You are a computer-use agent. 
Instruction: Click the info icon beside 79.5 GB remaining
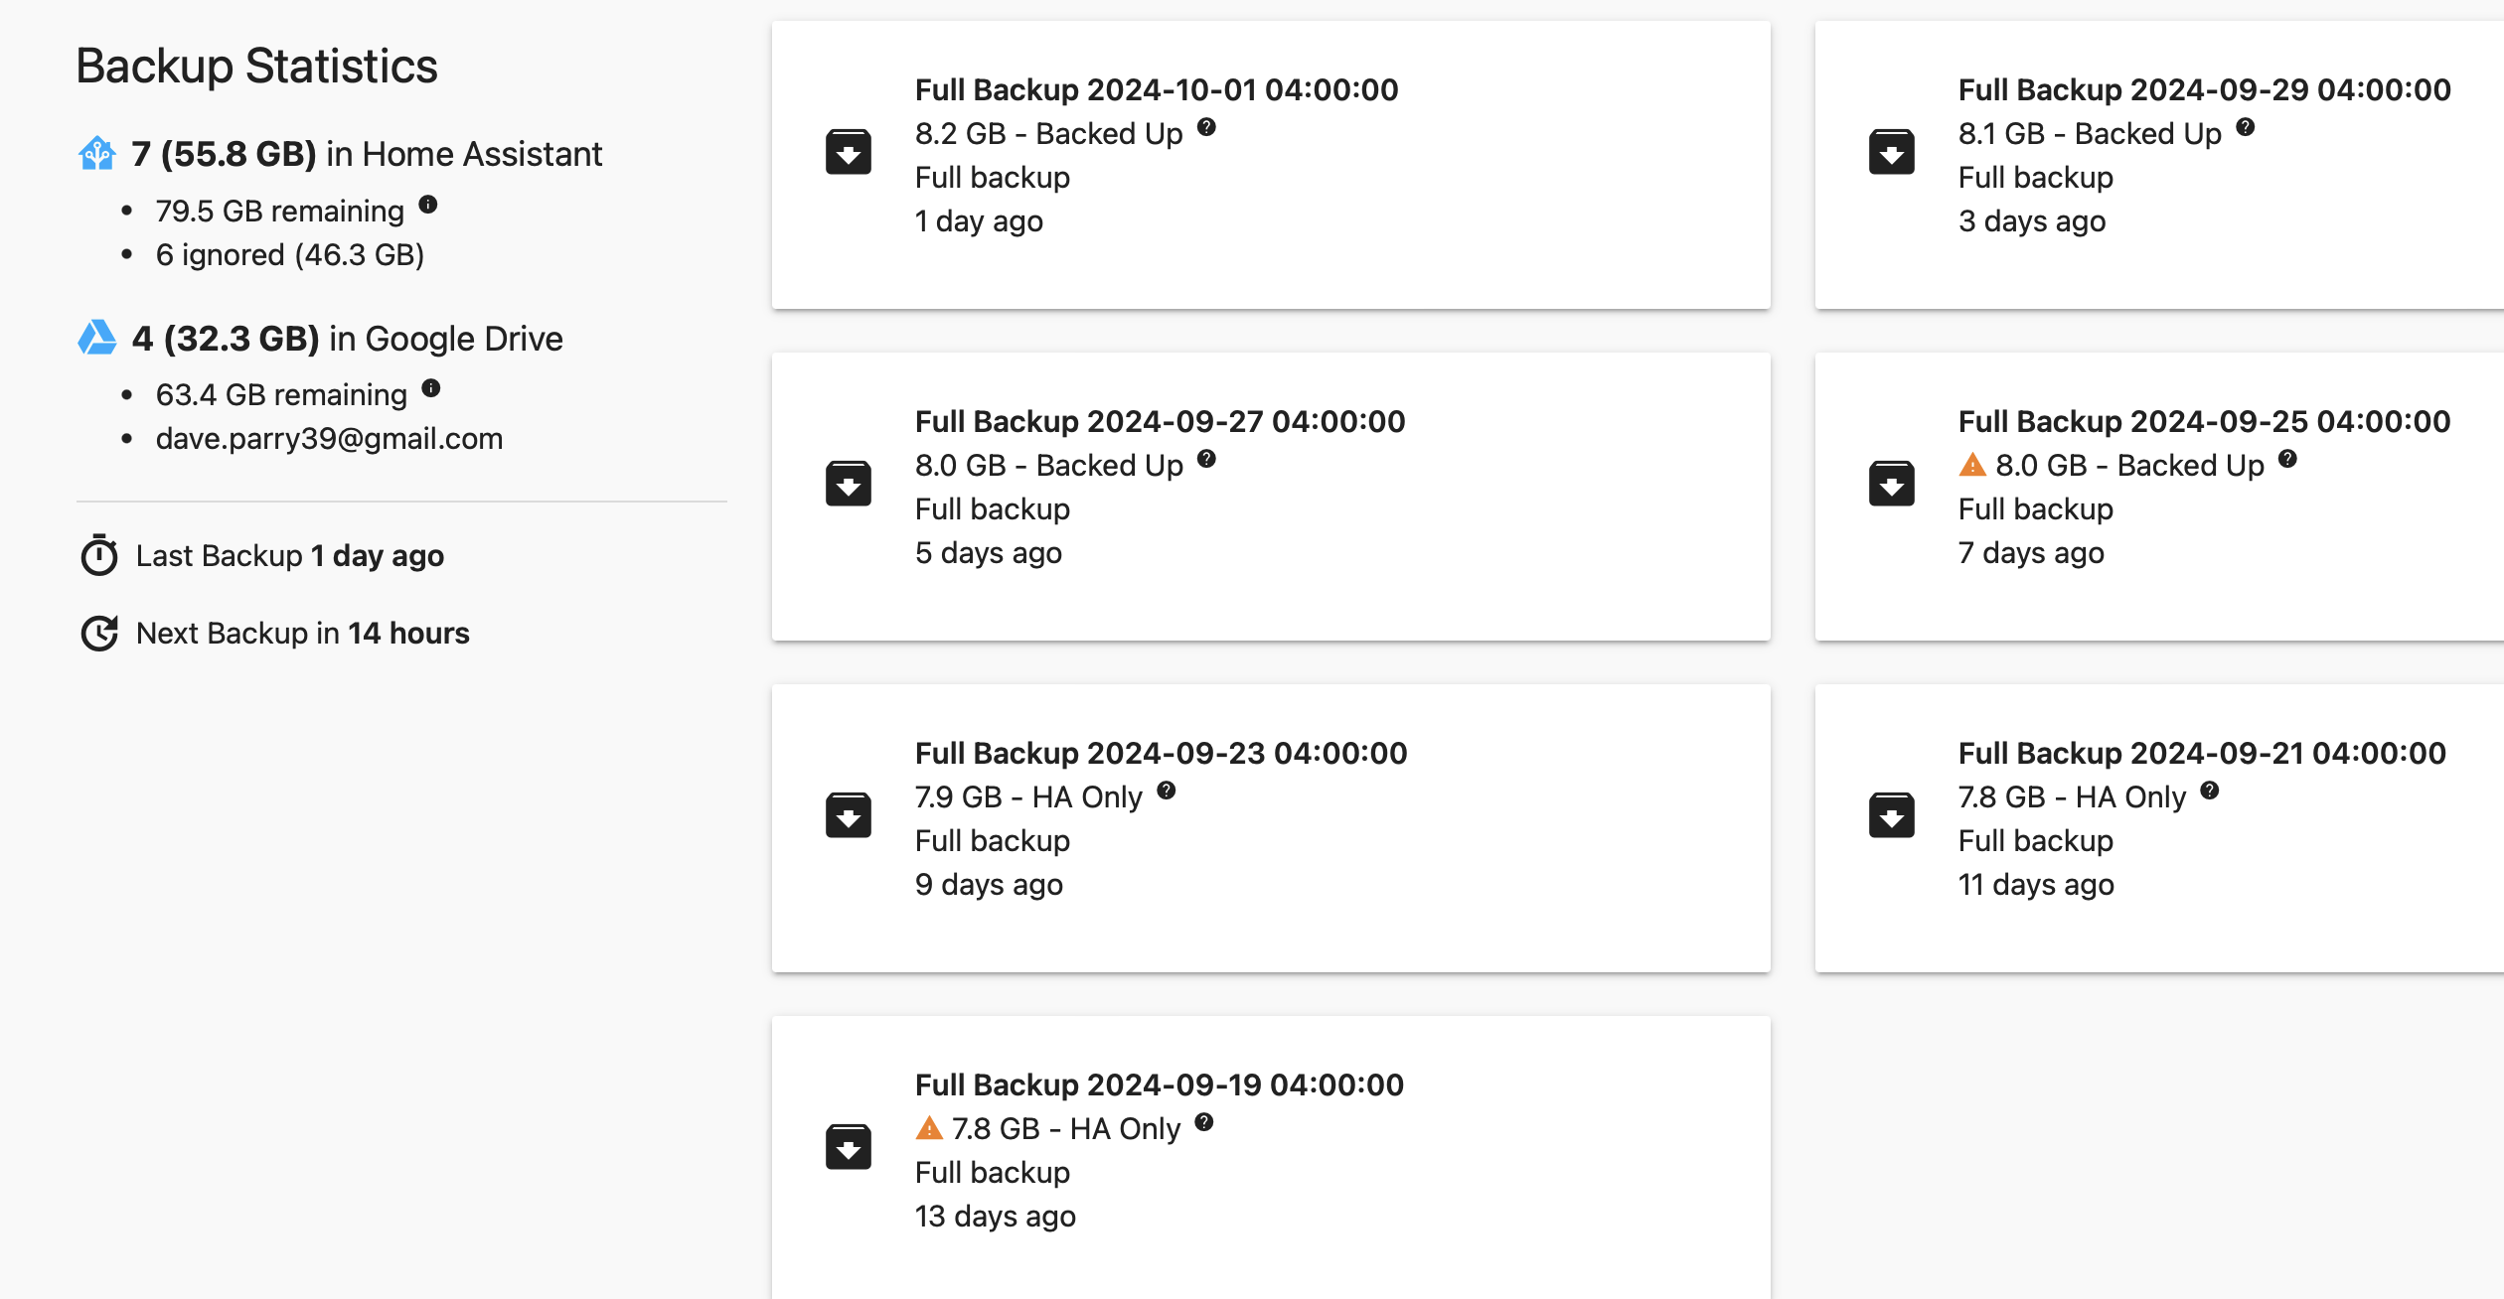(x=428, y=205)
